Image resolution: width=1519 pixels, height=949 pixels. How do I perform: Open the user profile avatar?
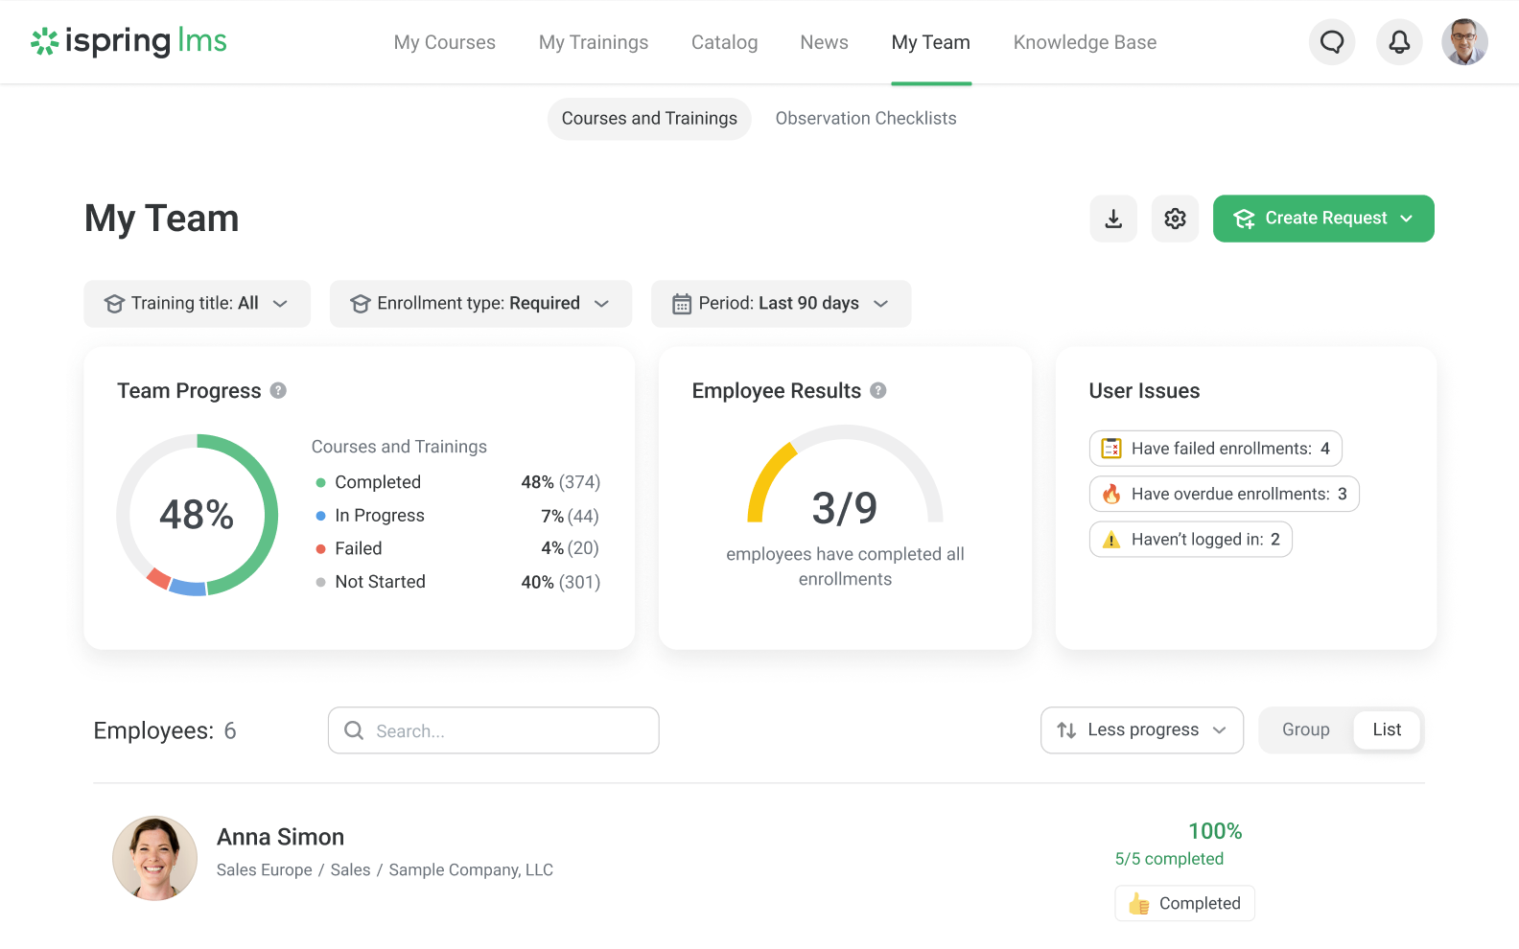tap(1464, 42)
